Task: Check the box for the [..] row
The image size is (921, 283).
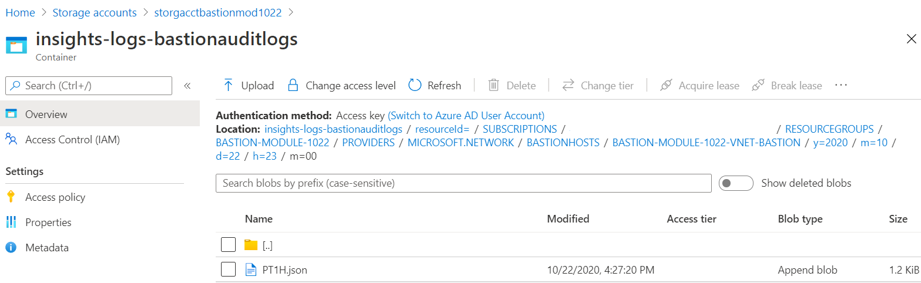Action: click(228, 245)
